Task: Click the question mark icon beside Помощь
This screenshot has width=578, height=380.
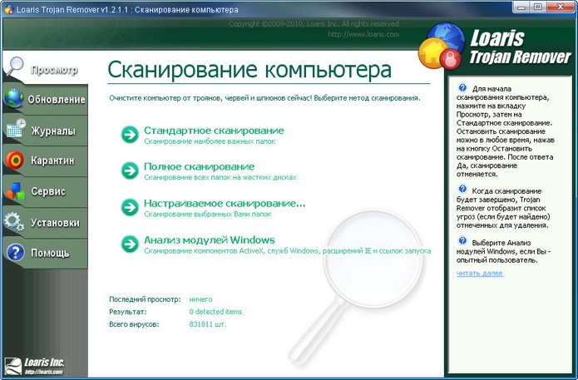Action: click(x=15, y=253)
